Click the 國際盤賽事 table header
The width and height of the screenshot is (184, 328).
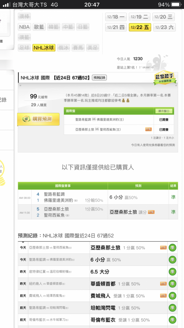click(63, 186)
